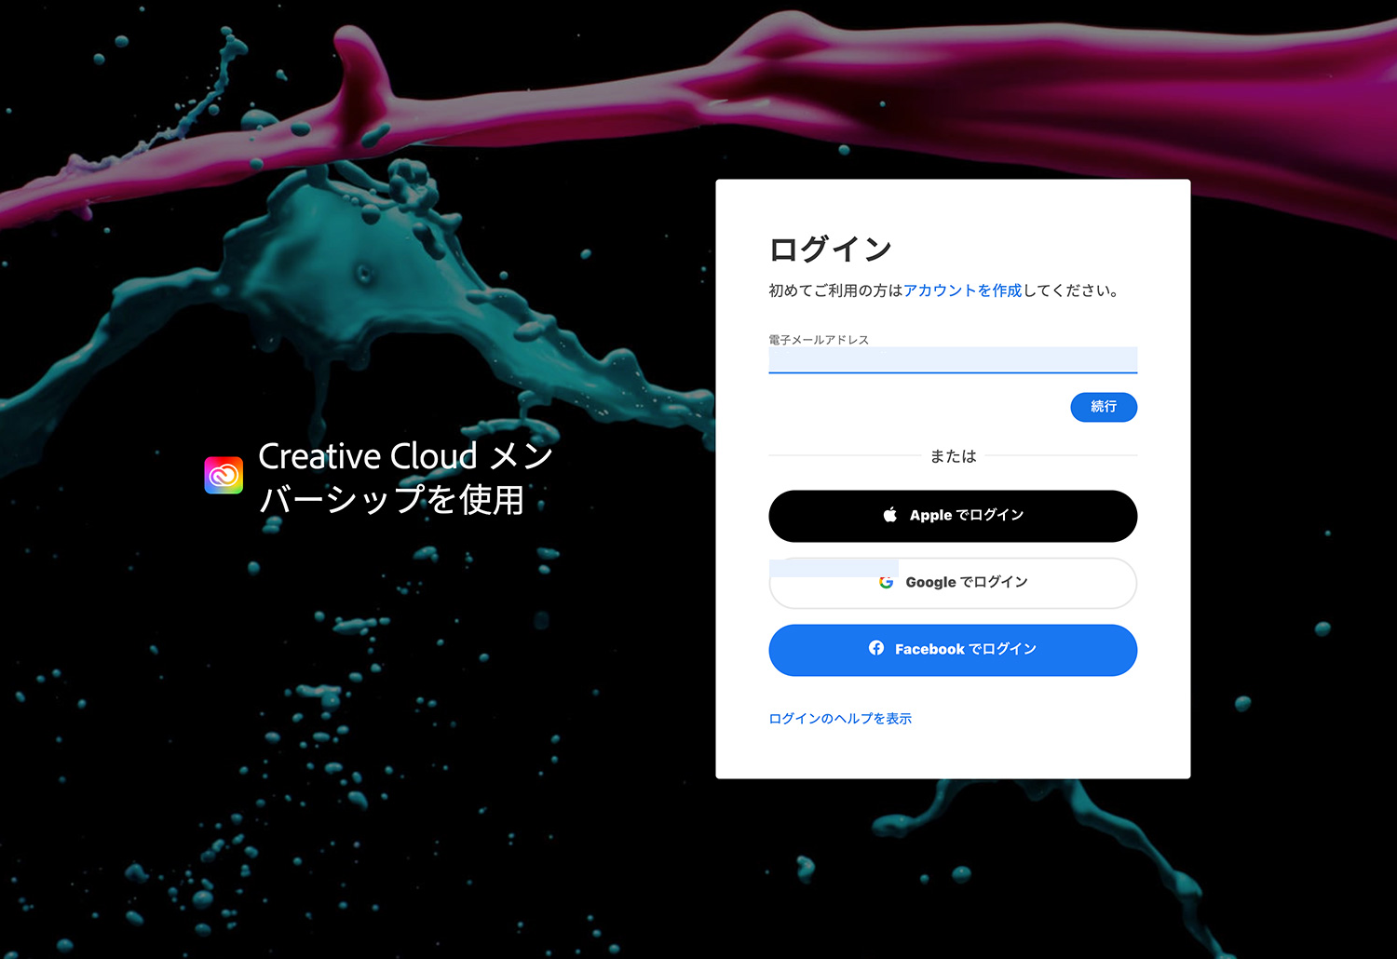The height and width of the screenshot is (959, 1397).
Task: Click the email address input field
Action: pyautogui.click(x=953, y=359)
